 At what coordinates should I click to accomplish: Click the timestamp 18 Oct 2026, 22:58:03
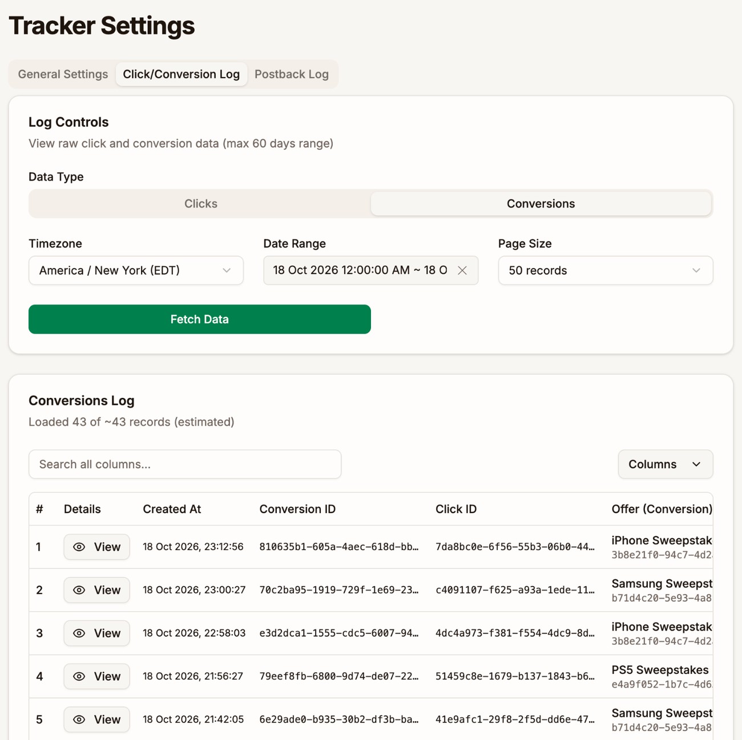(194, 633)
